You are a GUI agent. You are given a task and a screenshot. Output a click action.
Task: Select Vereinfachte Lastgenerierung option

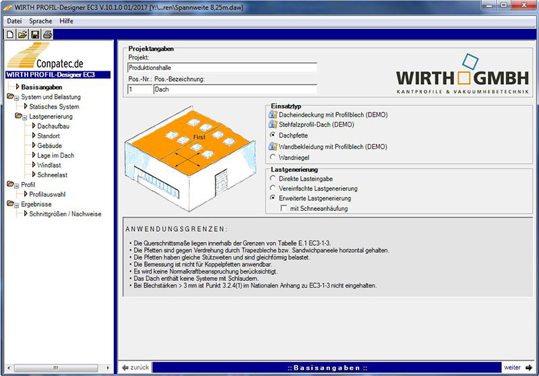pyautogui.click(x=273, y=189)
